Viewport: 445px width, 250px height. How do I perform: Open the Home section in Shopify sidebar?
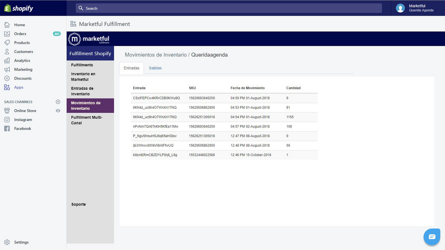point(20,25)
